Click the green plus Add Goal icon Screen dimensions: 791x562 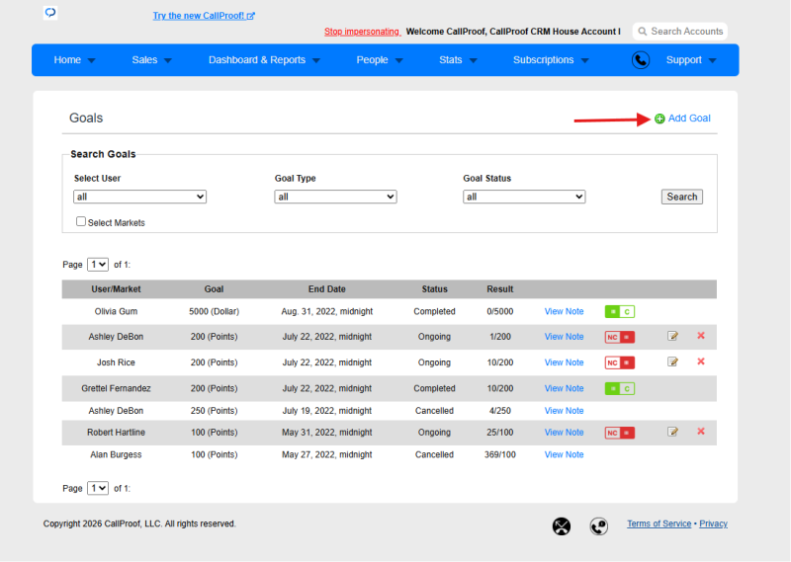[659, 119]
